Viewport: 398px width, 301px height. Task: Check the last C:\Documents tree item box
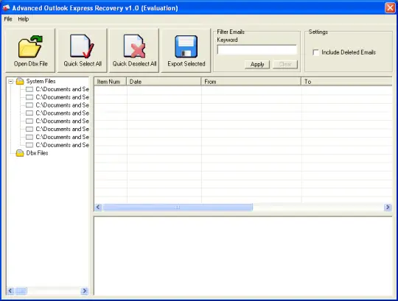click(x=29, y=145)
